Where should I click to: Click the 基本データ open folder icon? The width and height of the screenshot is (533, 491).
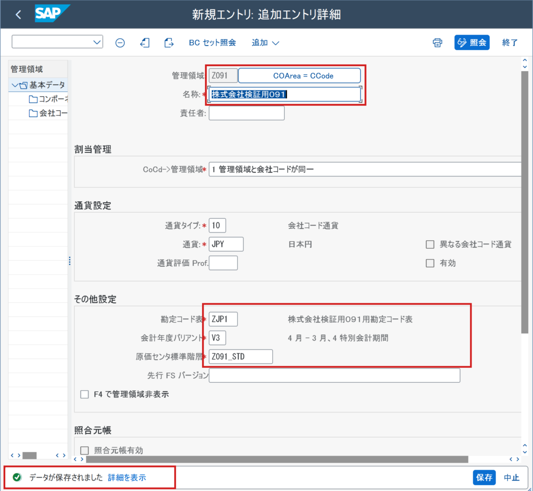23,85
